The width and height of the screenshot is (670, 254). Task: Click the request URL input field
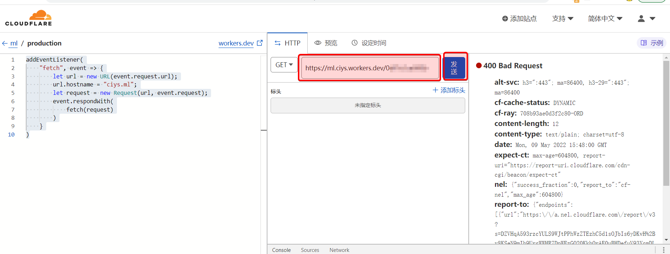coord(369,68)
